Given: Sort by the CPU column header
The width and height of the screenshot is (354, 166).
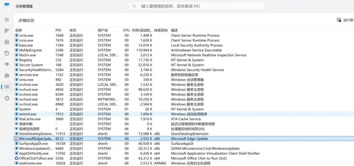Looking at the screenshot, I should [x=126, y=30].
